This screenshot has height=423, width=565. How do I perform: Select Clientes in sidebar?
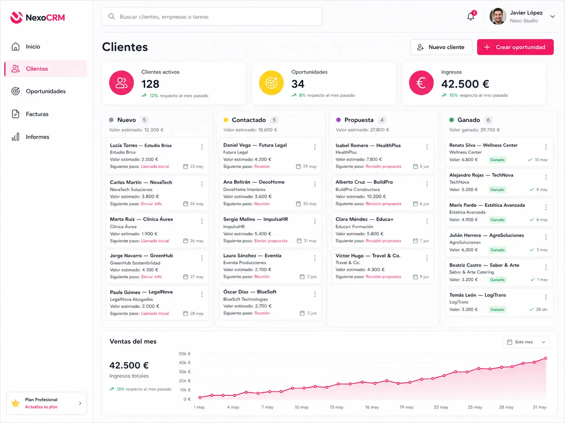click(x=46, y=69)
